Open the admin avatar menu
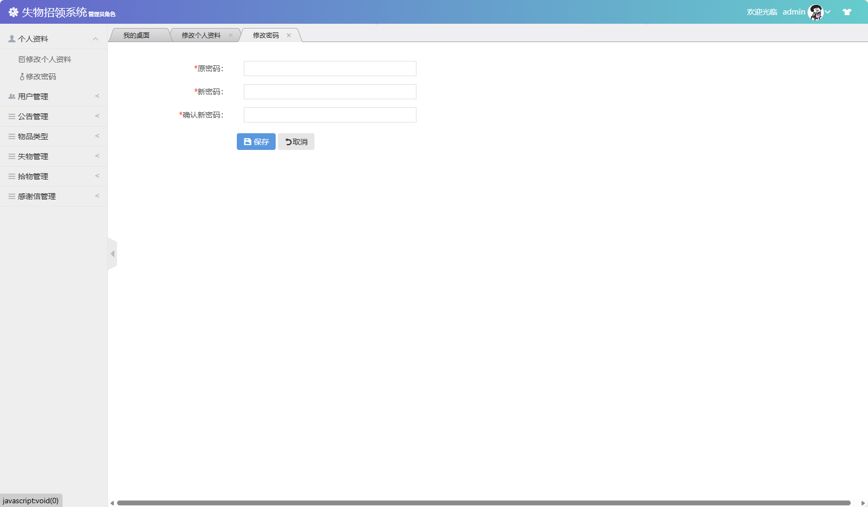868x507 pixels. click(x=816, y=12)
